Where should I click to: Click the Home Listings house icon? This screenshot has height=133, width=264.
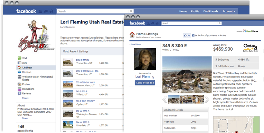click(132, 35)
